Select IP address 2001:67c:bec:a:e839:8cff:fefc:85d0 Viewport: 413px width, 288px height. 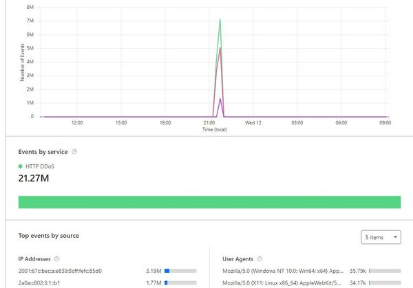pos(60,271)
